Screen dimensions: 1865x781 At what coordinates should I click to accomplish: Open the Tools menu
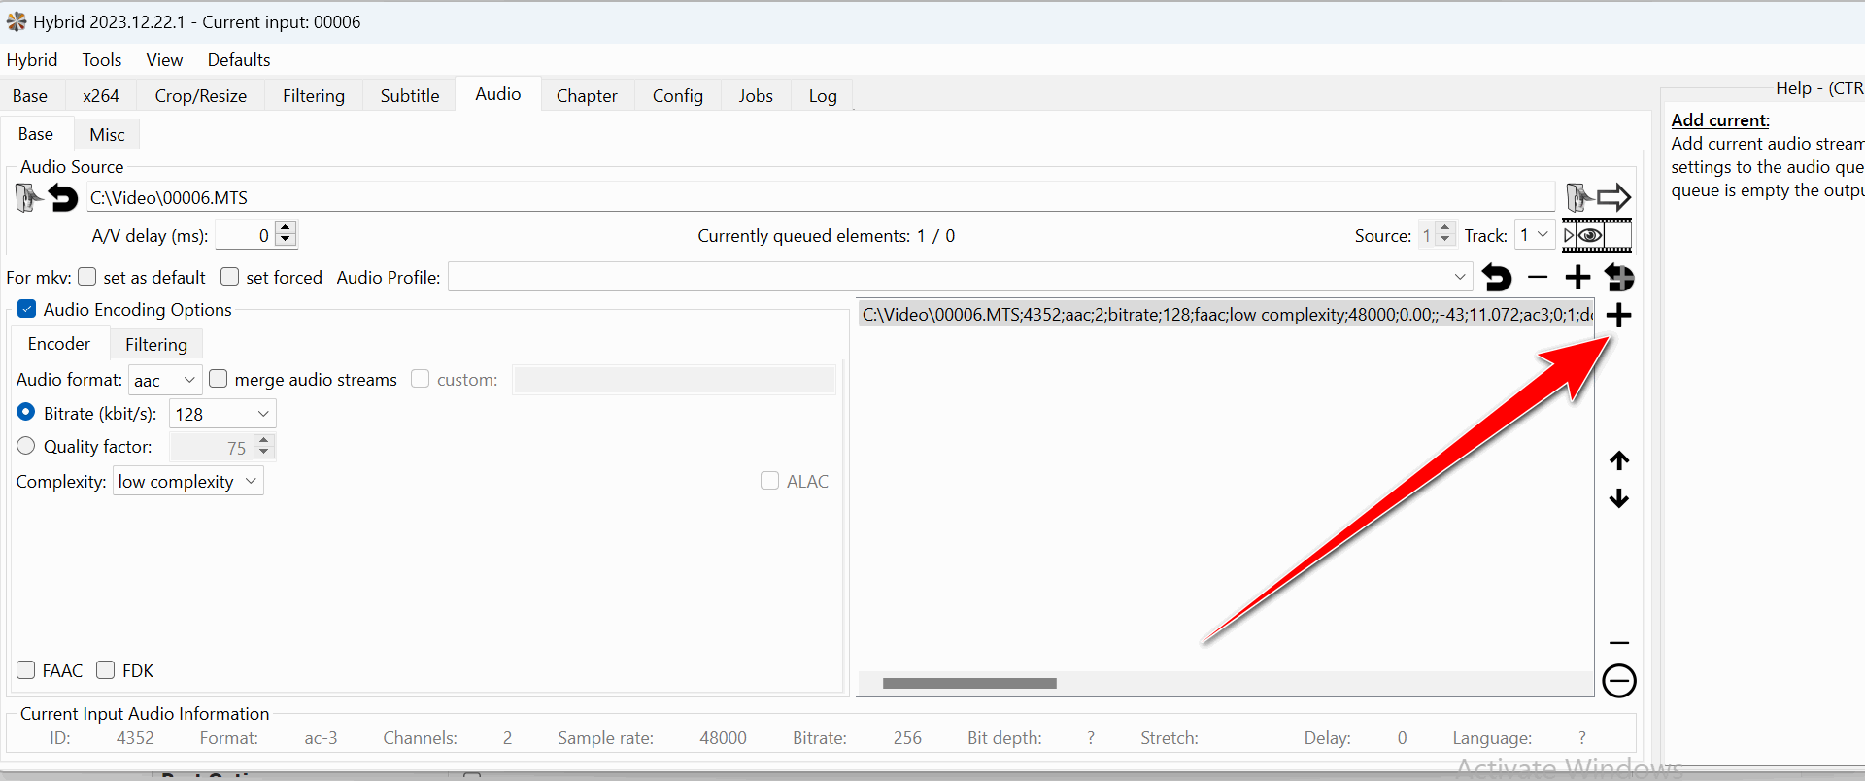point(101,60)
